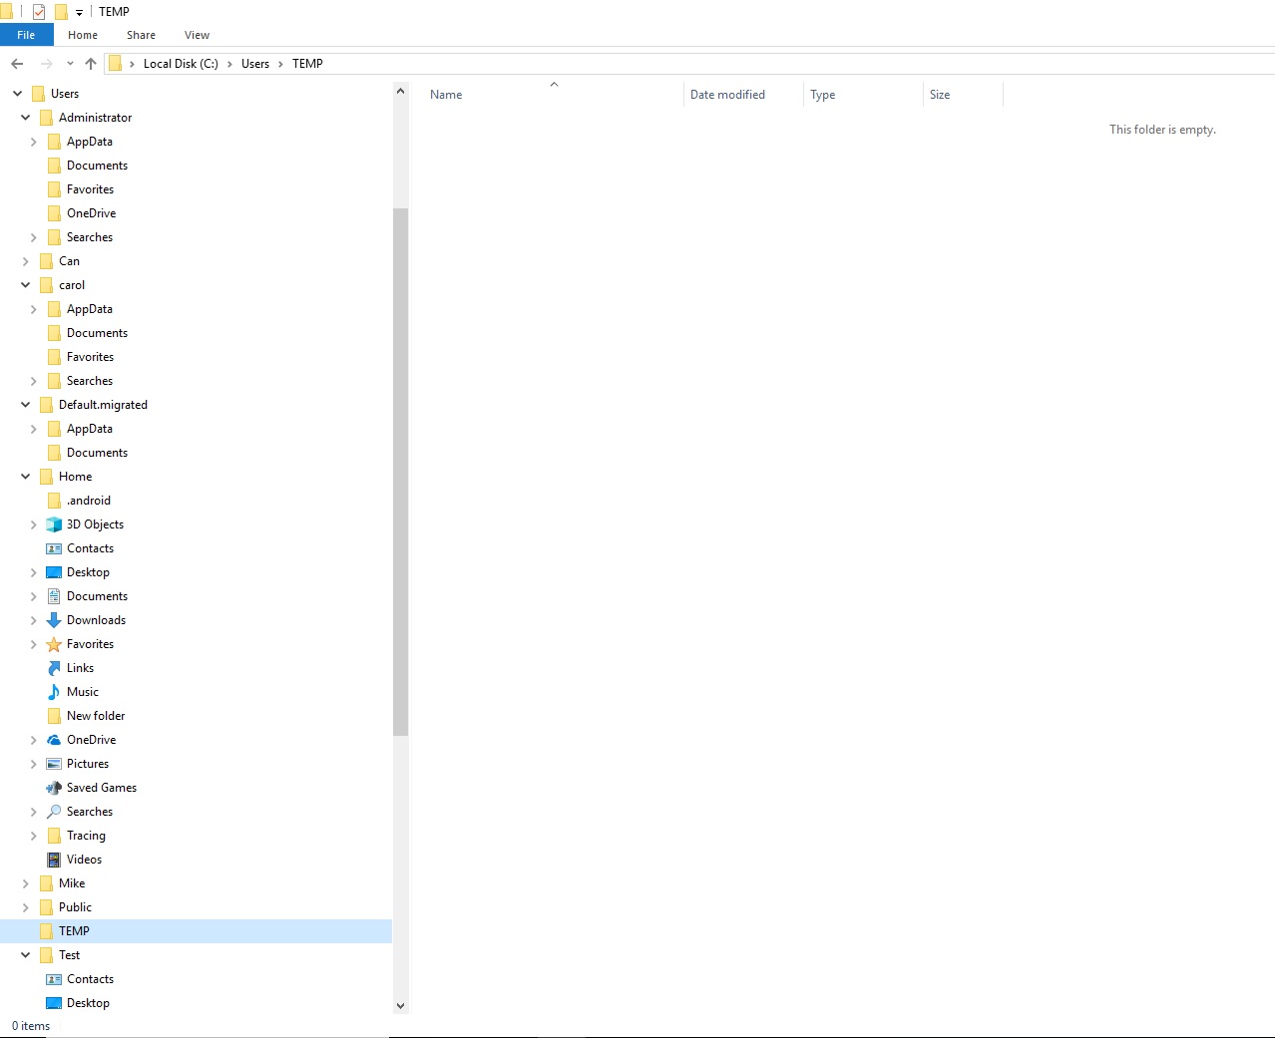Click the '0 items' status bar text

31,1026
